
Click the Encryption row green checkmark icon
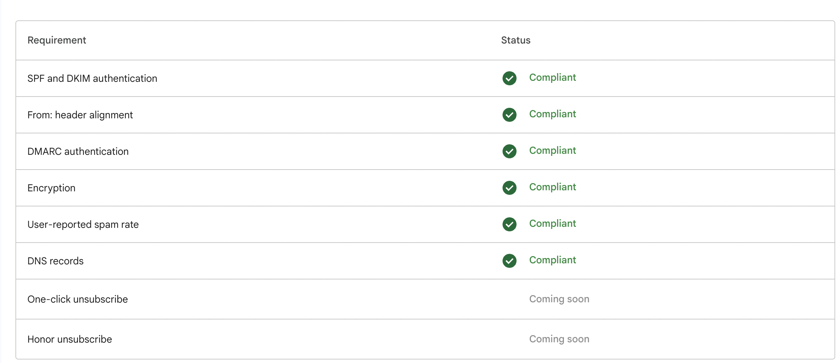(x=509, y=188)
